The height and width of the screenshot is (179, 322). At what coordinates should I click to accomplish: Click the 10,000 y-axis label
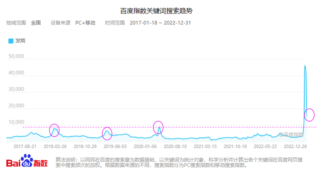[x=16, y=122]
